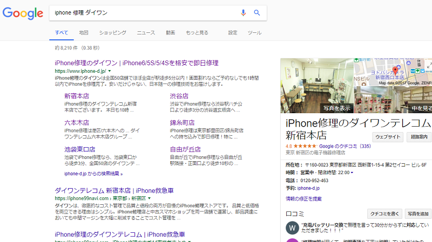Image resolution: width=432 pixels, height=242 pixels.
Task: Open iPhone修理のダイワンテレコム | iPhone救急車 result
Action: 119,234
